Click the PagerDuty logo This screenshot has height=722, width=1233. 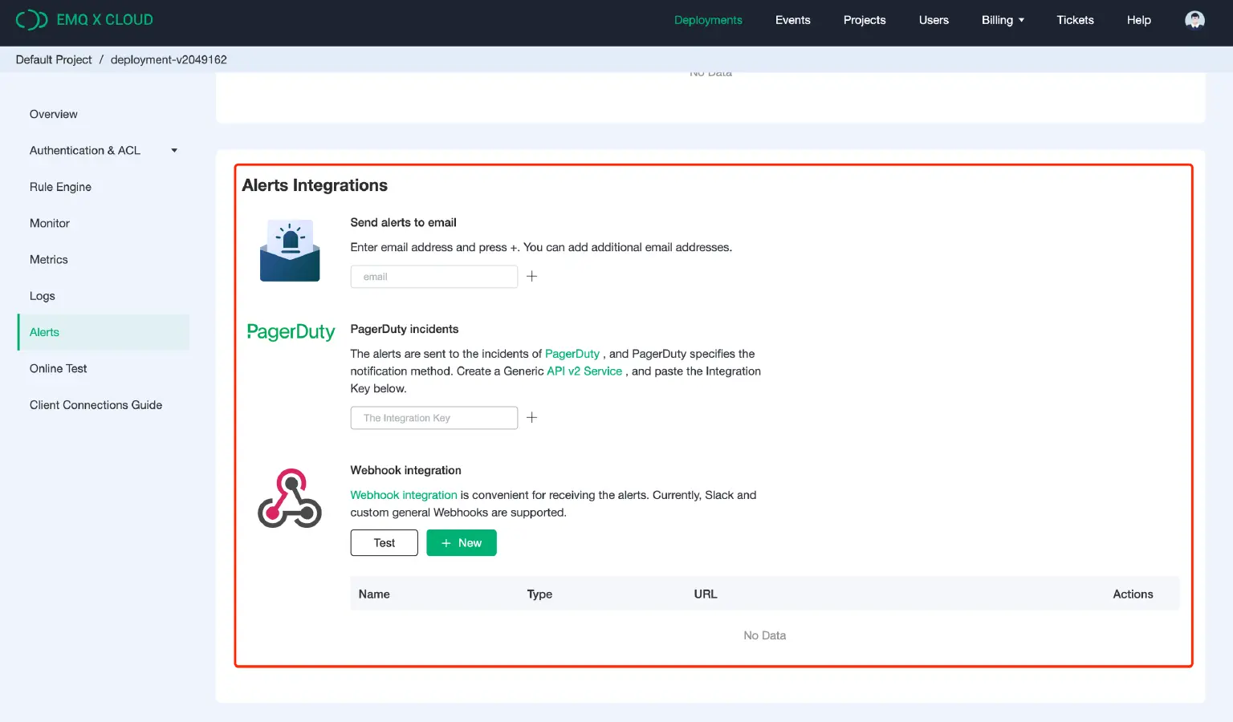pyautogui.click(x=291, y=331)
